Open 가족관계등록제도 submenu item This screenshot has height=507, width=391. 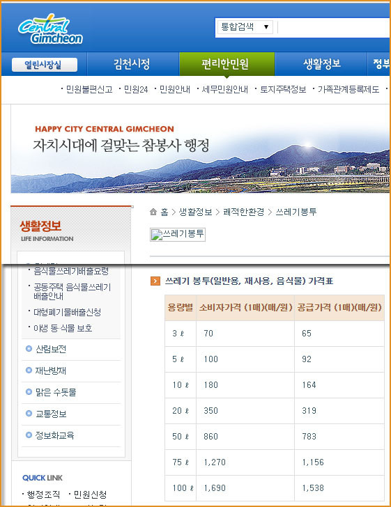click(x=348, y=89)
